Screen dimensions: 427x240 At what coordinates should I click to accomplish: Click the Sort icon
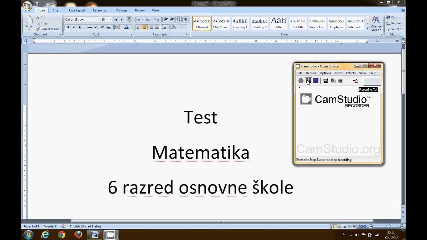[178, 20]
